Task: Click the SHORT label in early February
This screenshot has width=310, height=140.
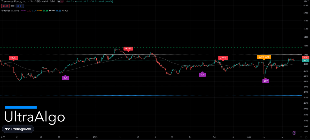Action: 223,58
